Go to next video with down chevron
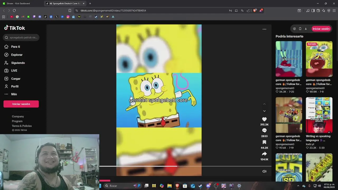This screenshot has height=190, width=338. pyautogui.click(x=264, y=111)
